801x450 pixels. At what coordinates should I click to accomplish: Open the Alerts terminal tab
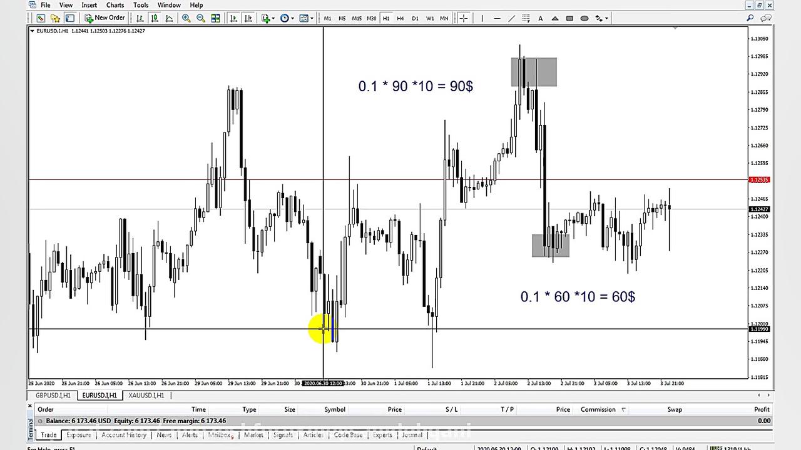point(190,435)
